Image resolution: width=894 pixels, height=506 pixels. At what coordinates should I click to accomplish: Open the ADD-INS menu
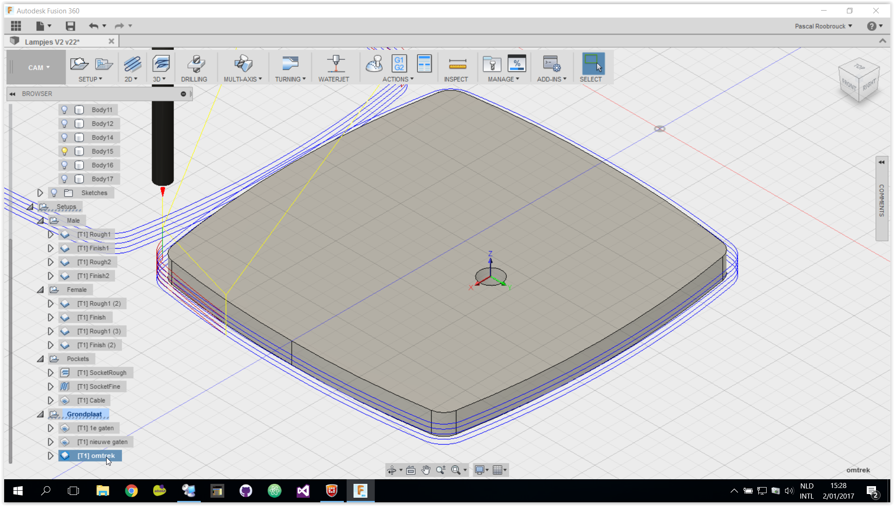[552, 79]
